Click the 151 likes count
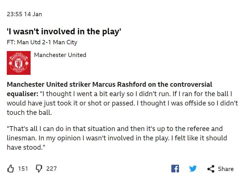Viewport: 243px width, 186px height. (23, 169)
